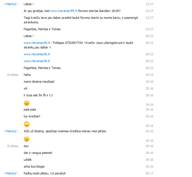
Task: Select the 'Labas !' message at 18:22
Action: 28,36
